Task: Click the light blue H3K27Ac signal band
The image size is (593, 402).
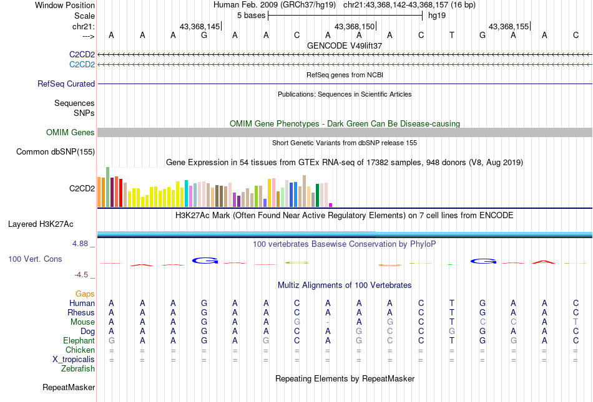Action: [345, 234]
